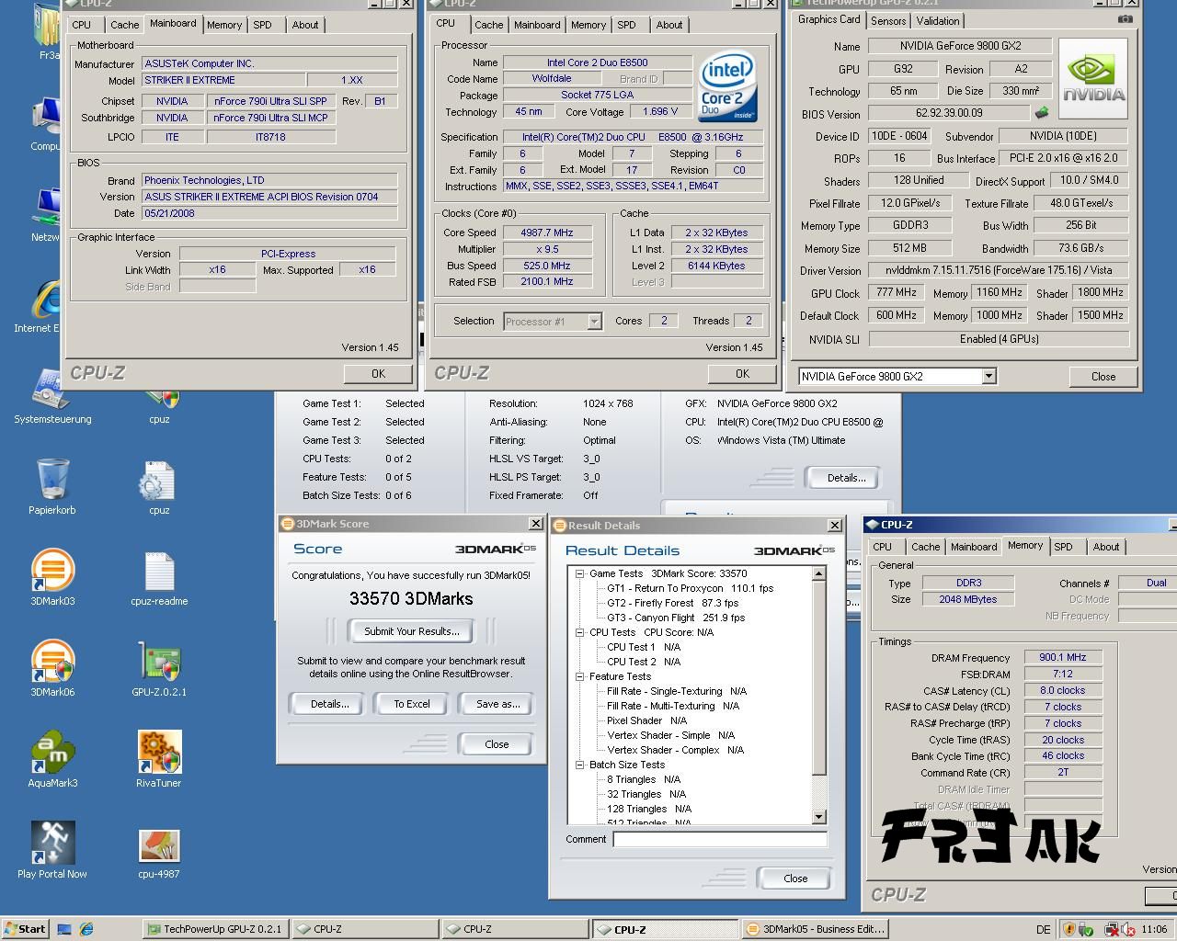Click the DRAM Frequency 900.1 MHz value

point(1063,657)
